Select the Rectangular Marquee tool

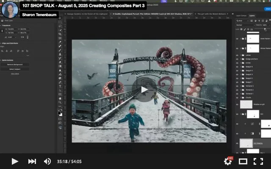coord(60,22)
